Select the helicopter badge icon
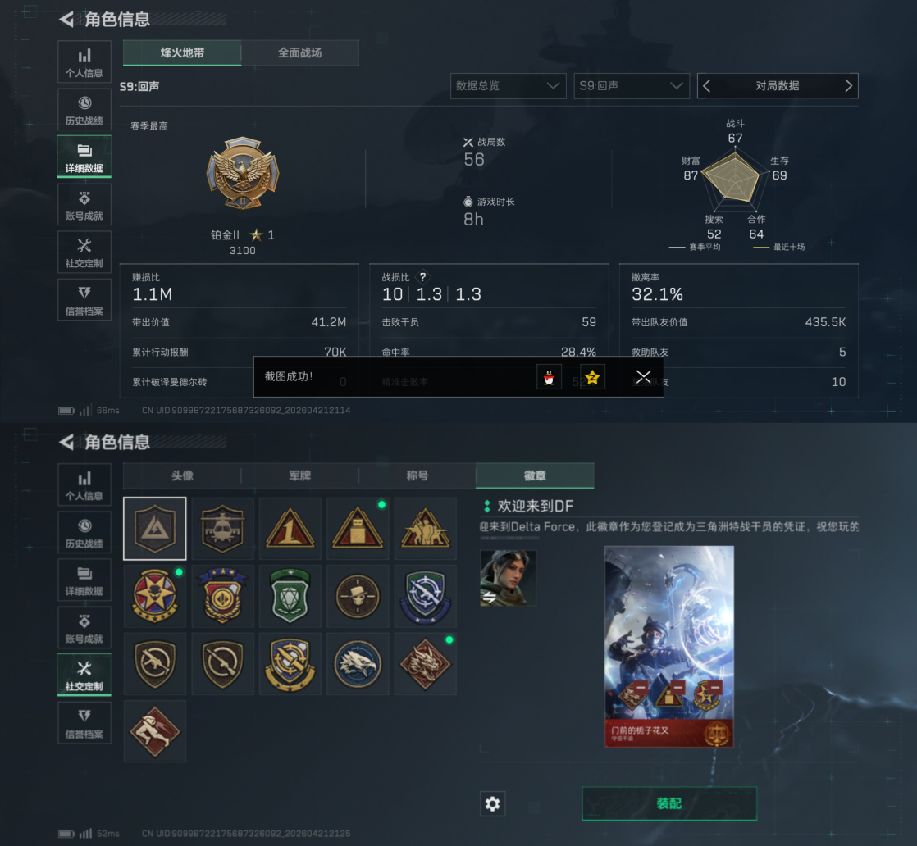 [222, 529]
